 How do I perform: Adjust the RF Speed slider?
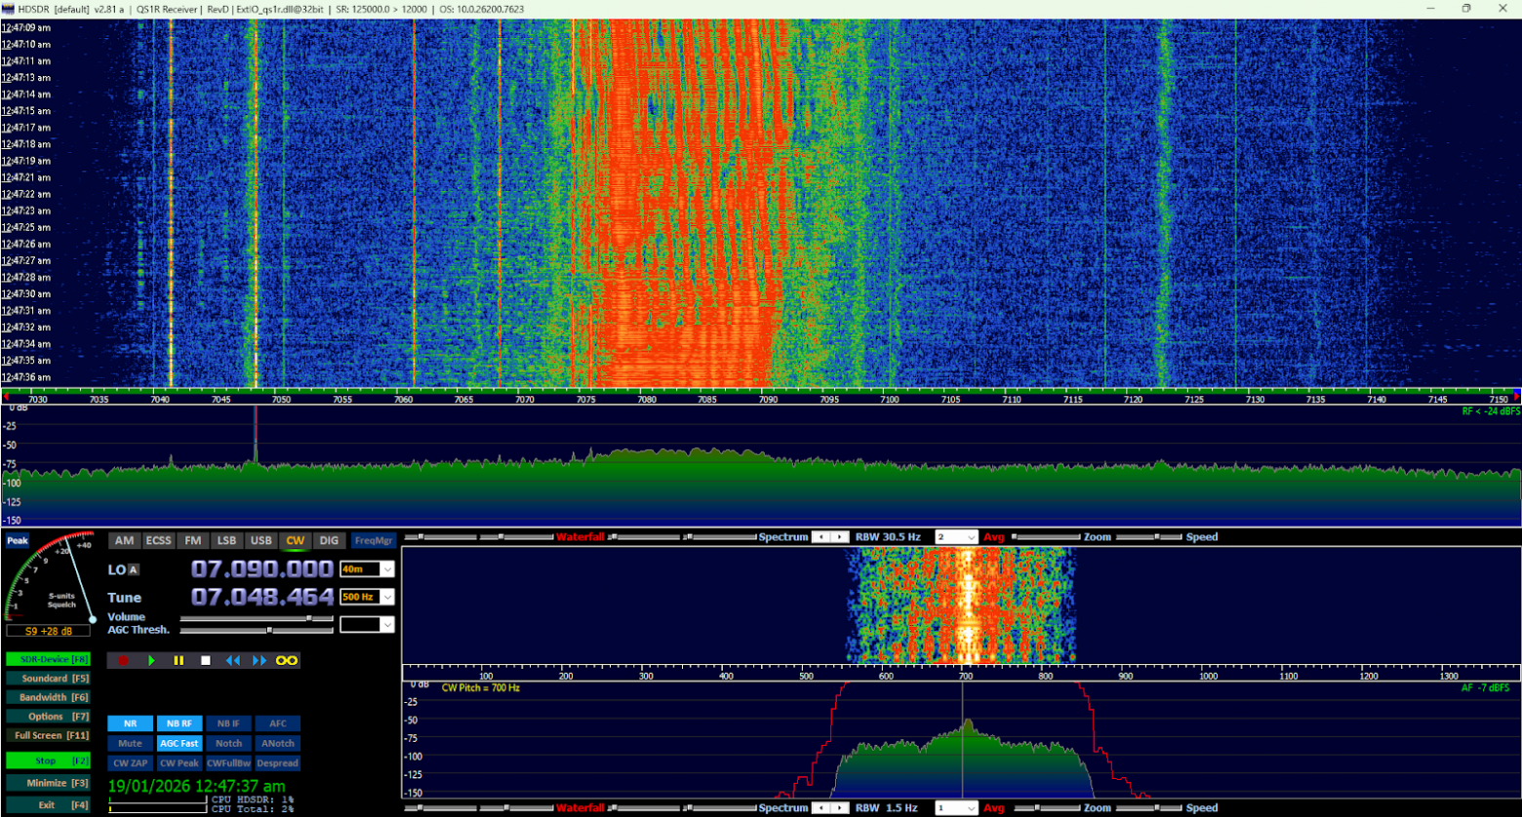pos(1150,537)
